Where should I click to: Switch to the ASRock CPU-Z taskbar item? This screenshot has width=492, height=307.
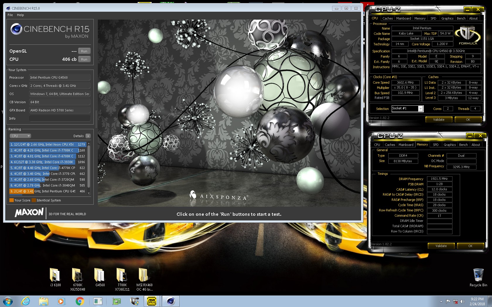pos(152,301)
